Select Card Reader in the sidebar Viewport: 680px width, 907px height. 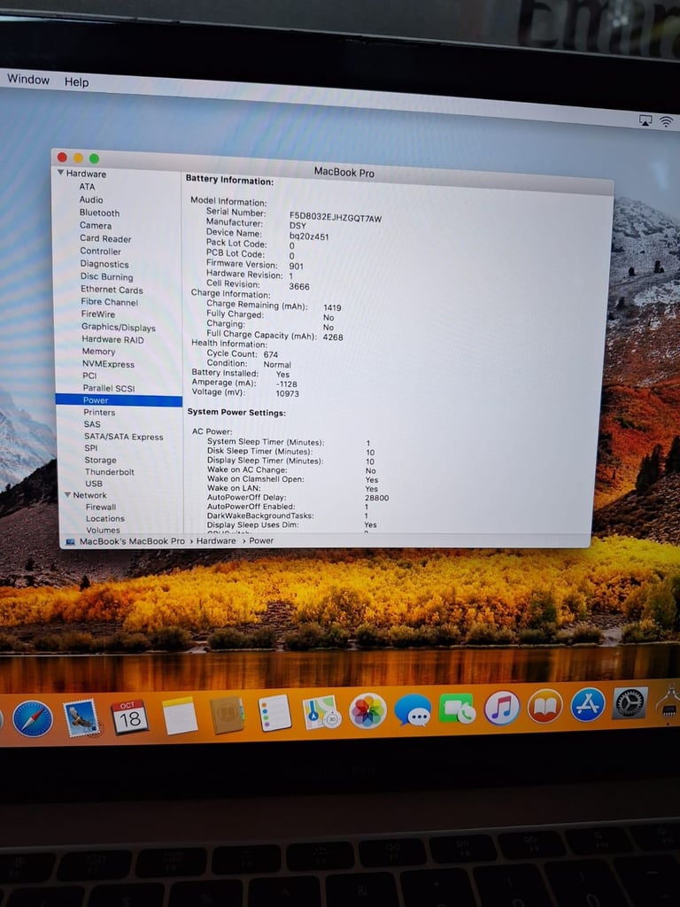click(x=105, y=238)
